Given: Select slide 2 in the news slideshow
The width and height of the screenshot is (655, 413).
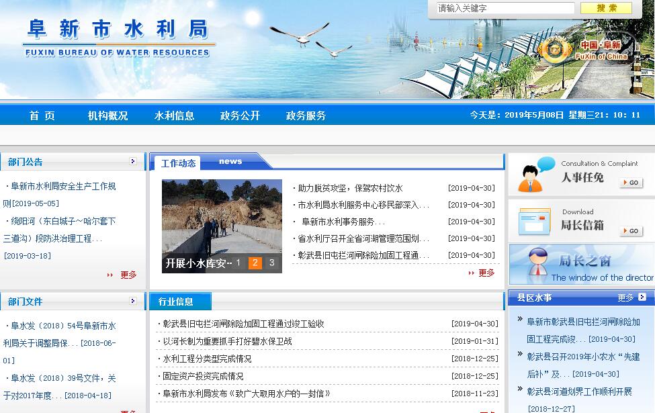Looking at the screenshot, I should (255, 263).
